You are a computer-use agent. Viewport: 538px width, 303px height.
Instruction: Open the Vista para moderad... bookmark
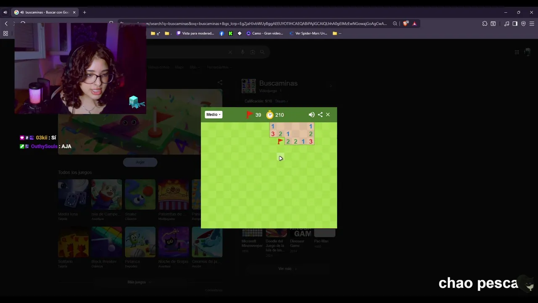tap(195, 33)
